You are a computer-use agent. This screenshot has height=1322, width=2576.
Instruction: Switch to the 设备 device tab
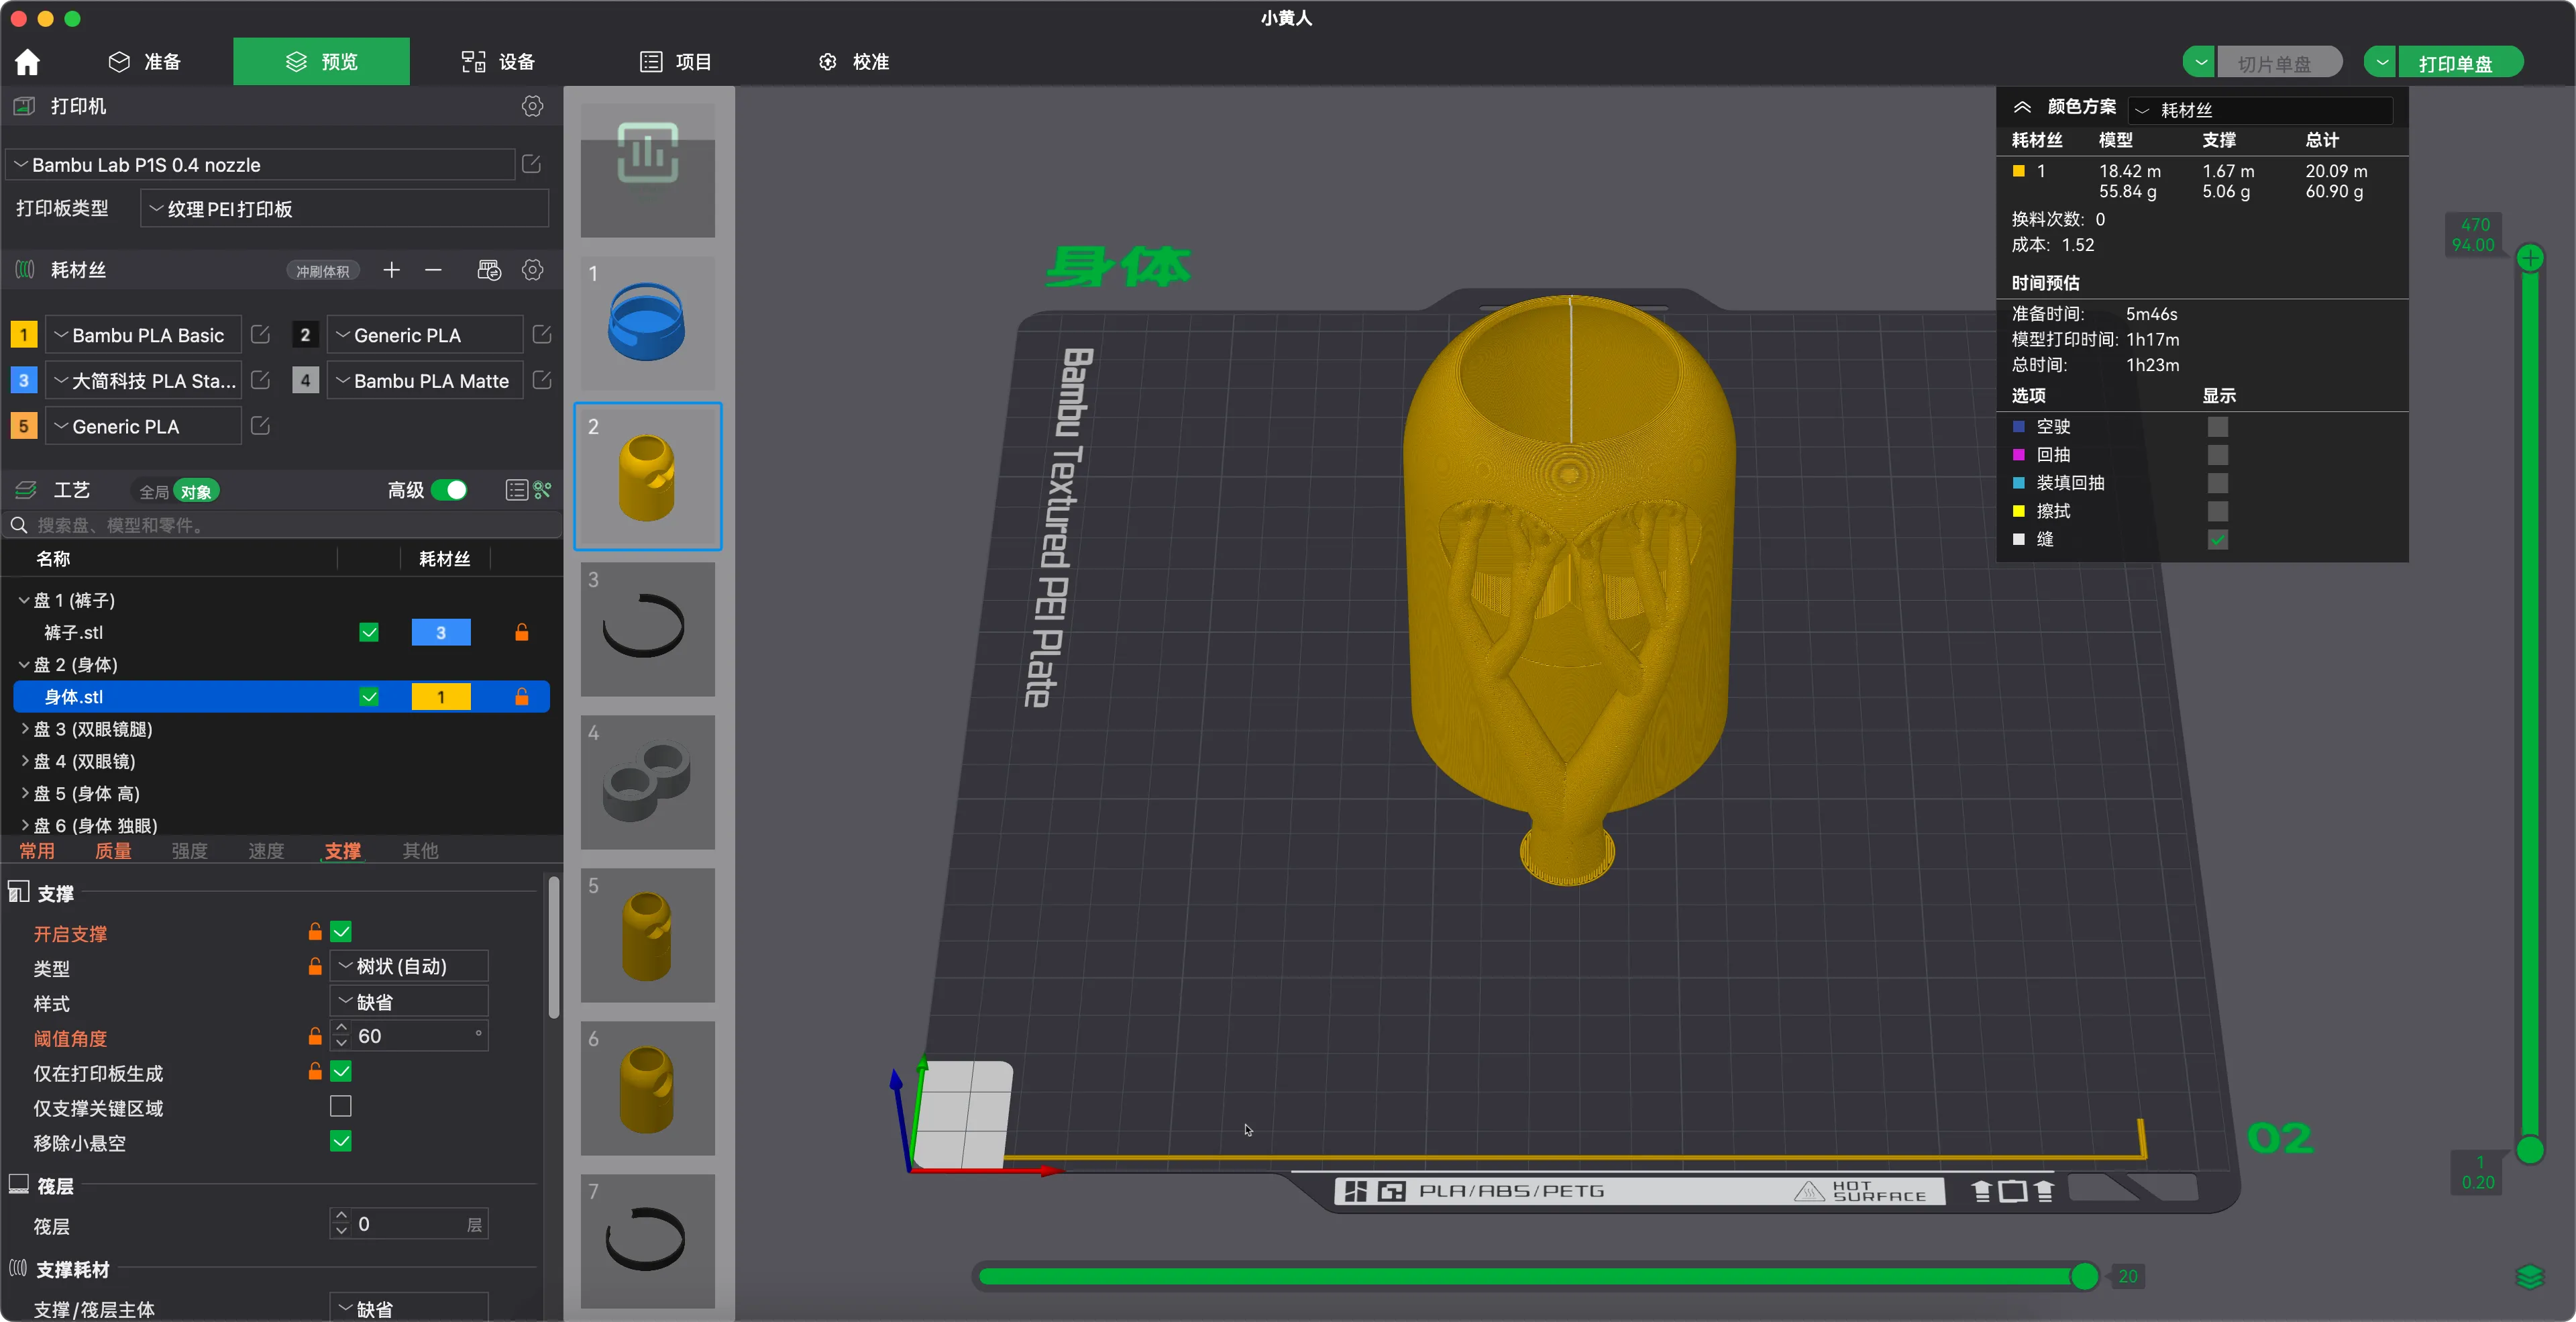tap(499, 62)
